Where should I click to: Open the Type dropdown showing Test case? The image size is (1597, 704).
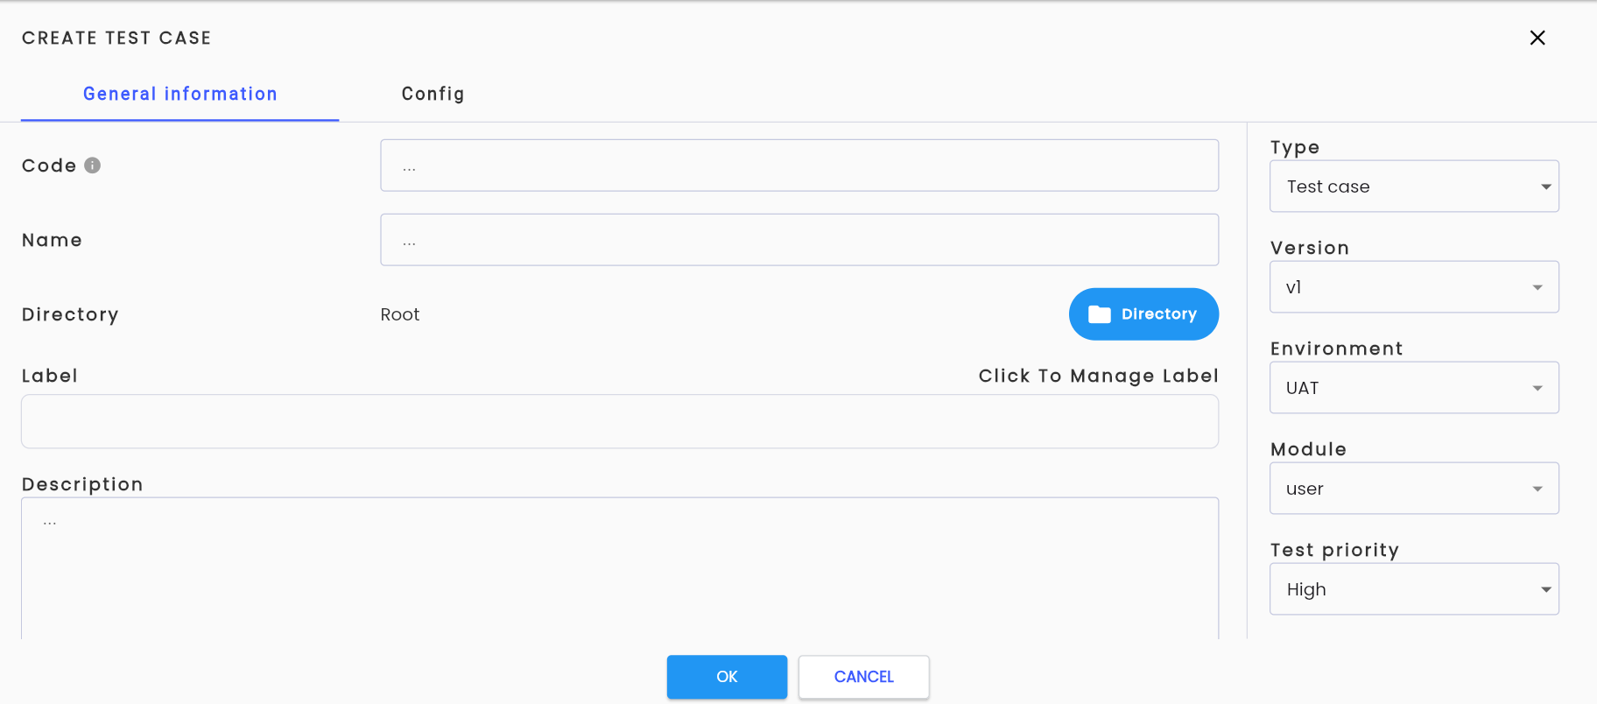click(1414, 187)
